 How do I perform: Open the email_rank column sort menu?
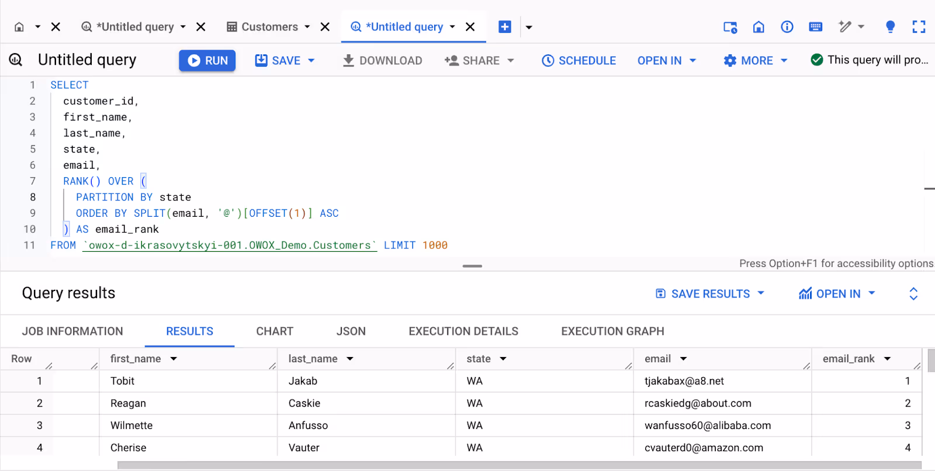pos(888,359)
